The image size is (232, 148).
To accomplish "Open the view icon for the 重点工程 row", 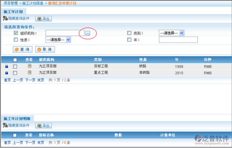I will [30, 72].
